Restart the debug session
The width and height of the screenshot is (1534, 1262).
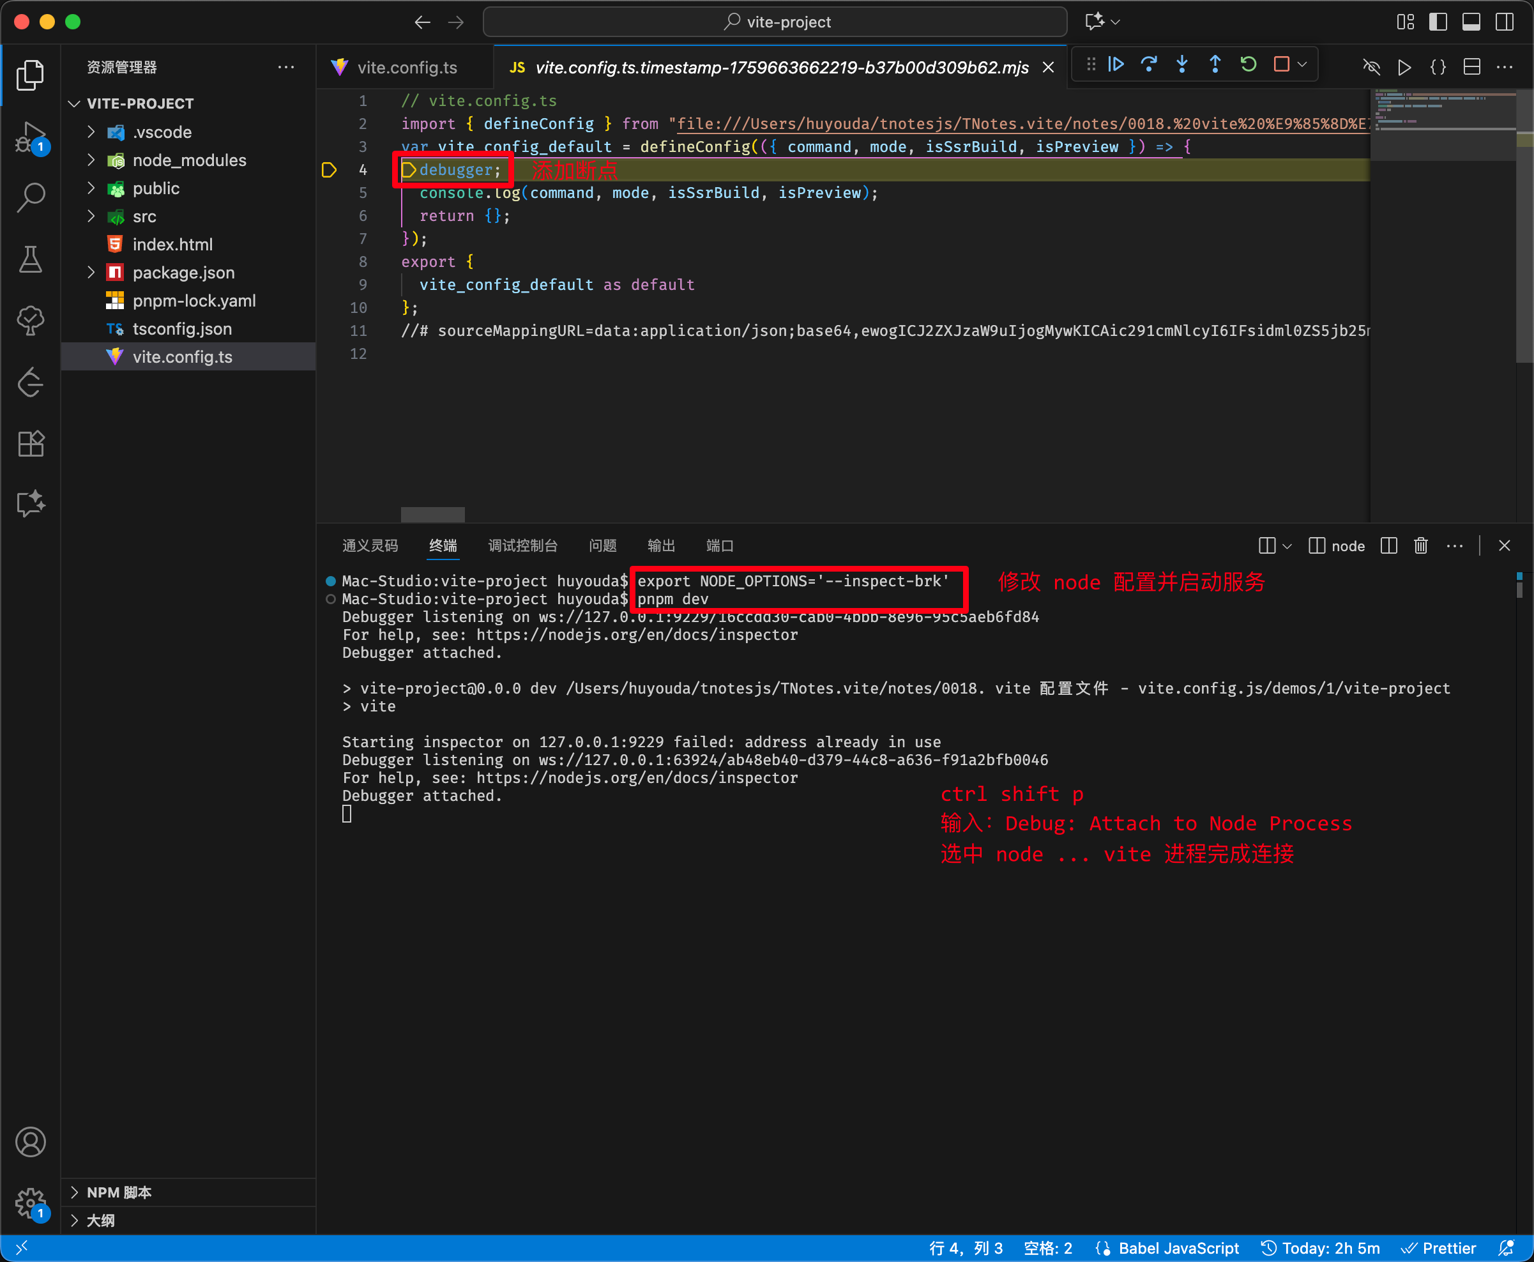[x=1249, y=65]
